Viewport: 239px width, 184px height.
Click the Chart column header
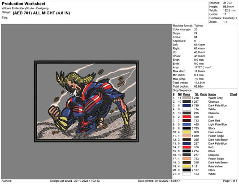pyautogui.click(x=233, y=94)
